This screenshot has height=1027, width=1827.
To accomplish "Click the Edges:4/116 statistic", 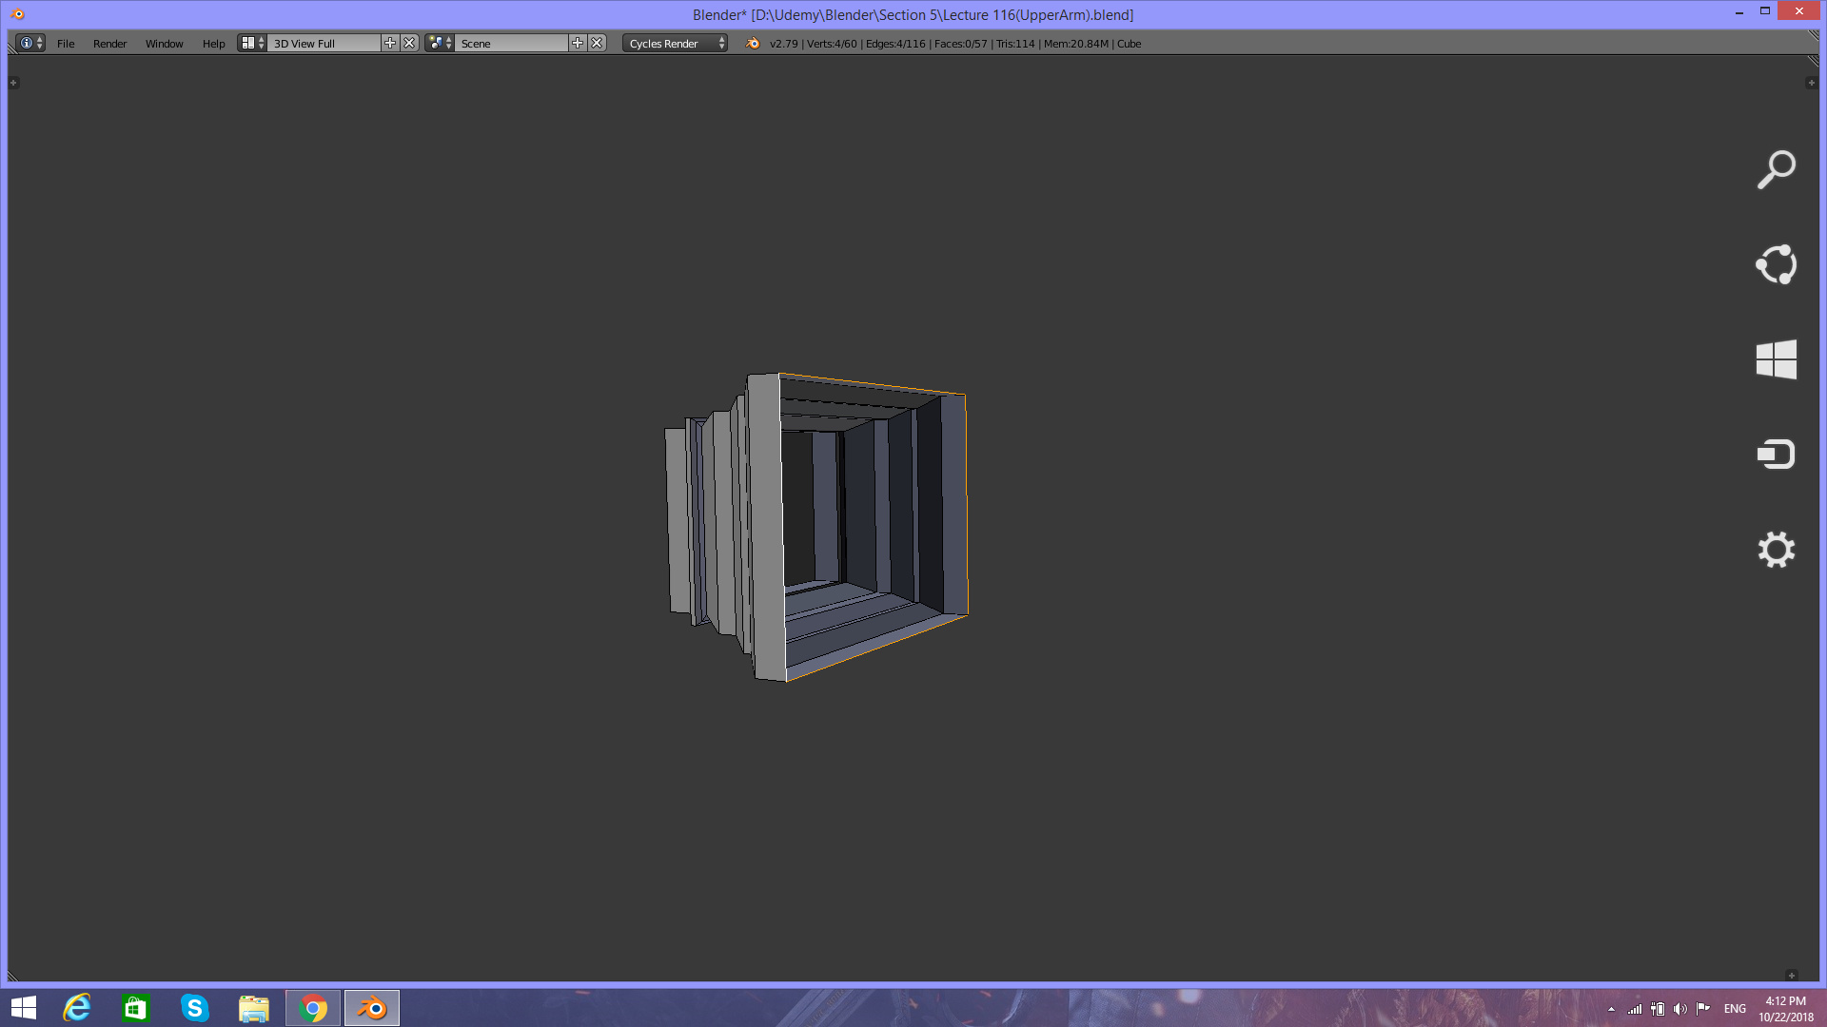I will coord(895,44).
